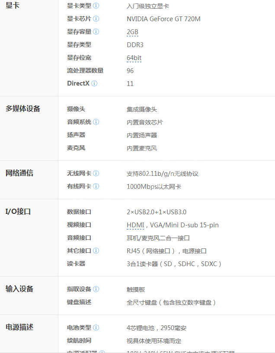Viewport: 275px width, 353px height.
Task: Select the NVIDIA GeForce GT 720M value
Action: (163, 19)
